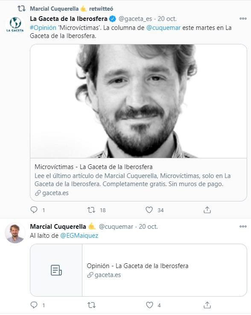Open the #Opinión hashtag
This screenshot has width=251, height=315.
(43, 27)
